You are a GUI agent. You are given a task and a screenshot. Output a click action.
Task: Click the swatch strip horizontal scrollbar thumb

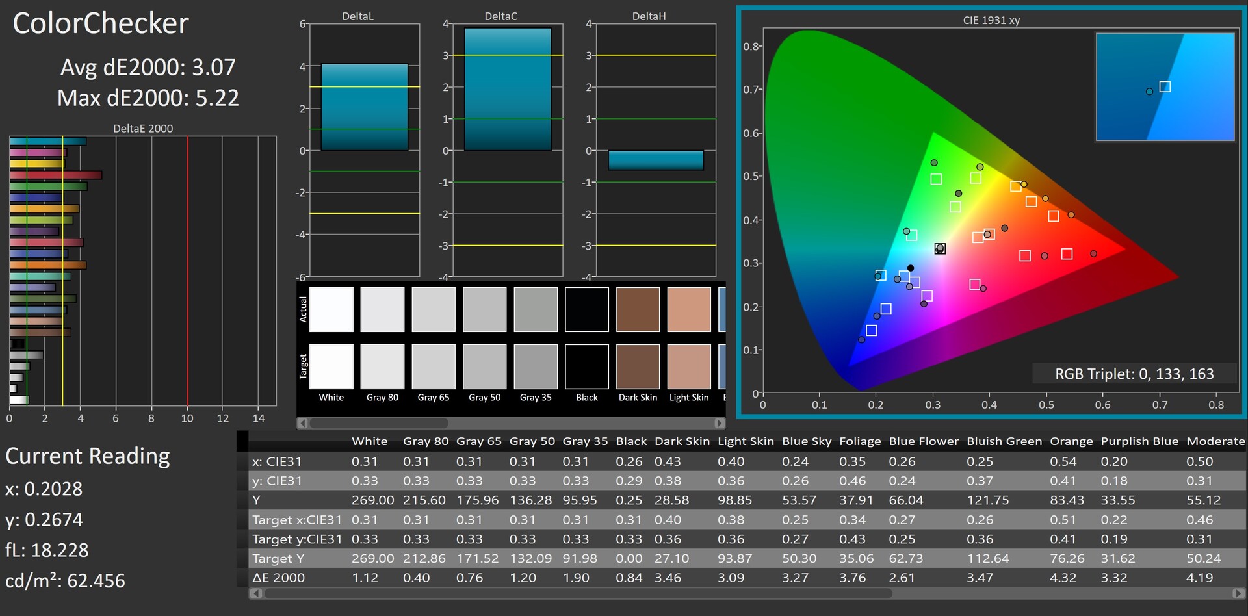coord(379,423)
